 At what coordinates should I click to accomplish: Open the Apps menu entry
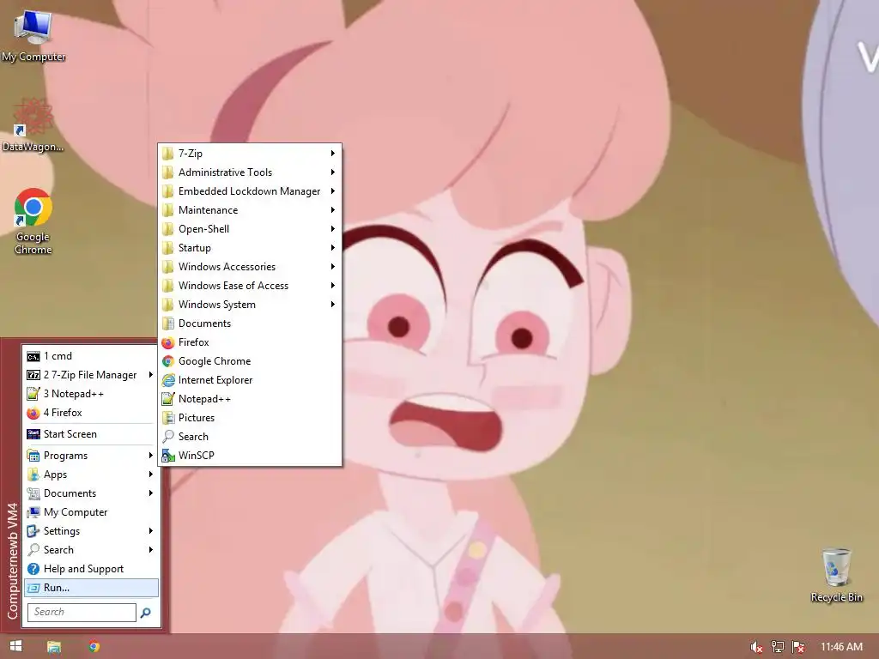pos(90,474)
